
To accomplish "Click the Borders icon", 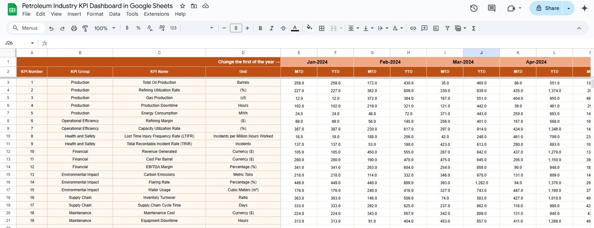I will pos(322,28).
